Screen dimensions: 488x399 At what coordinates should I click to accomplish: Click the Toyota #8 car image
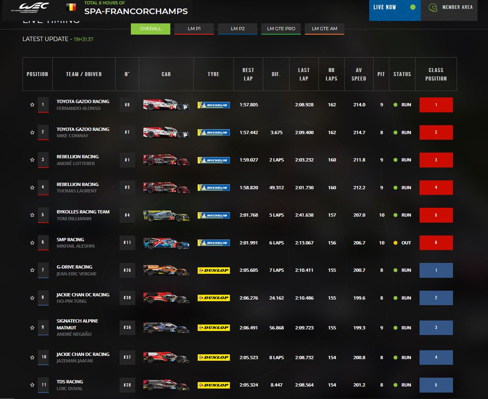(x=166, y=105)
